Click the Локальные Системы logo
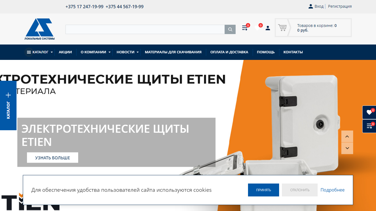The height and width of the screenshot is (211, 376). 40,29
